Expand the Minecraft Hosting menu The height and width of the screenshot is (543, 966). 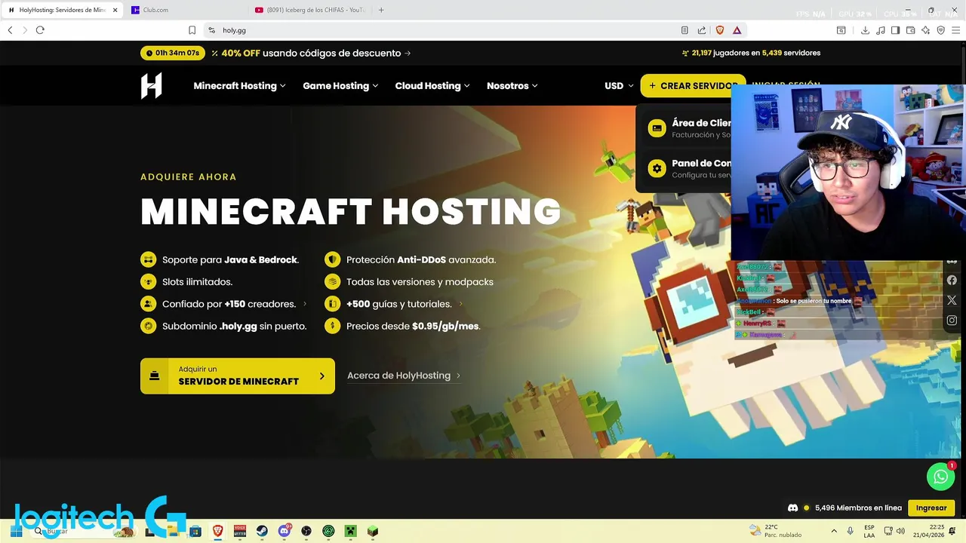point(239,86)
